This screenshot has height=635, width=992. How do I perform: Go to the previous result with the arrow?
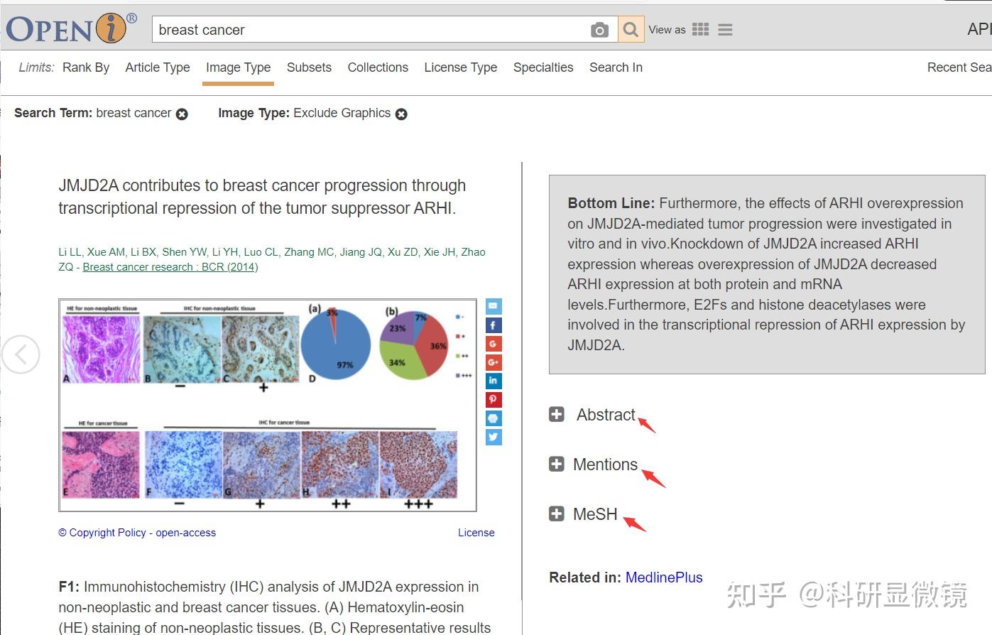(21, 354)
